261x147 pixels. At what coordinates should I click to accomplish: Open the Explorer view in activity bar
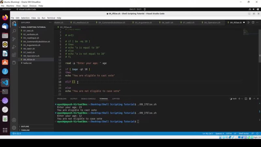14,24
